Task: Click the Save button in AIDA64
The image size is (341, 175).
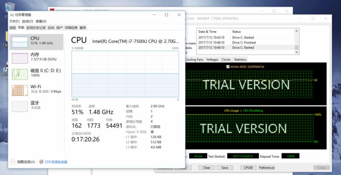Action: point(225,168)
